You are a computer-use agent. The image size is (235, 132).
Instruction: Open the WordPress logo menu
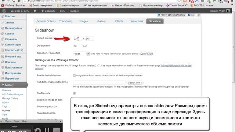(x=4, y=11)
